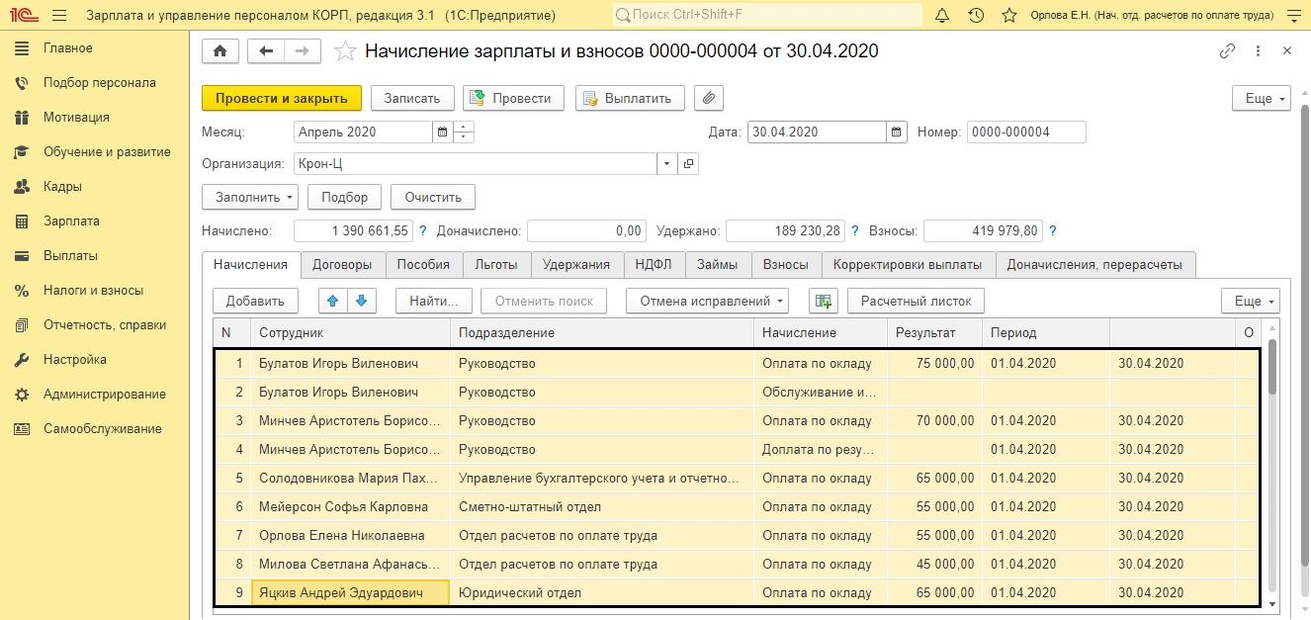Open calendar picker for the Дата field
Image resolution: width=1311 pixels, height=620 pixels.
click(896, 132)
